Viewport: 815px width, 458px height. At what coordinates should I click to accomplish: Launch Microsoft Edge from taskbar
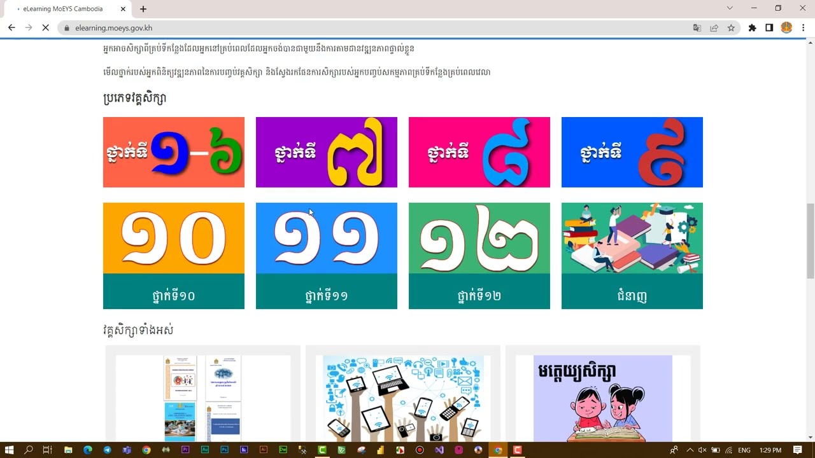(x=88, y=450)
